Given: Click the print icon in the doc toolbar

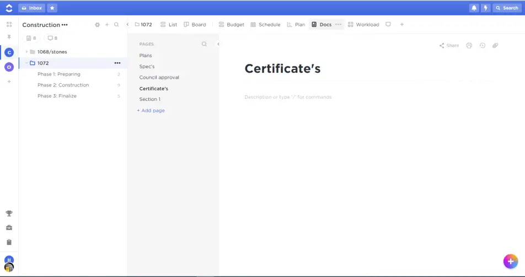Looking at the screenshot, I should 469,46.
